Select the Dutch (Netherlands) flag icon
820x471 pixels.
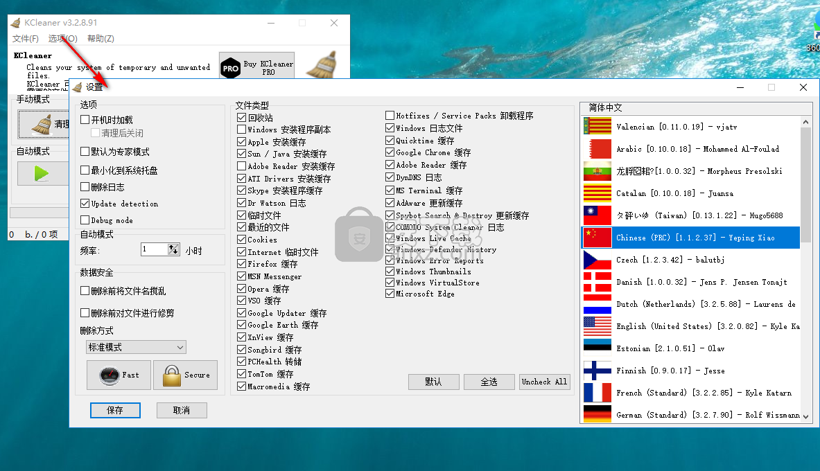pos(597,304)
